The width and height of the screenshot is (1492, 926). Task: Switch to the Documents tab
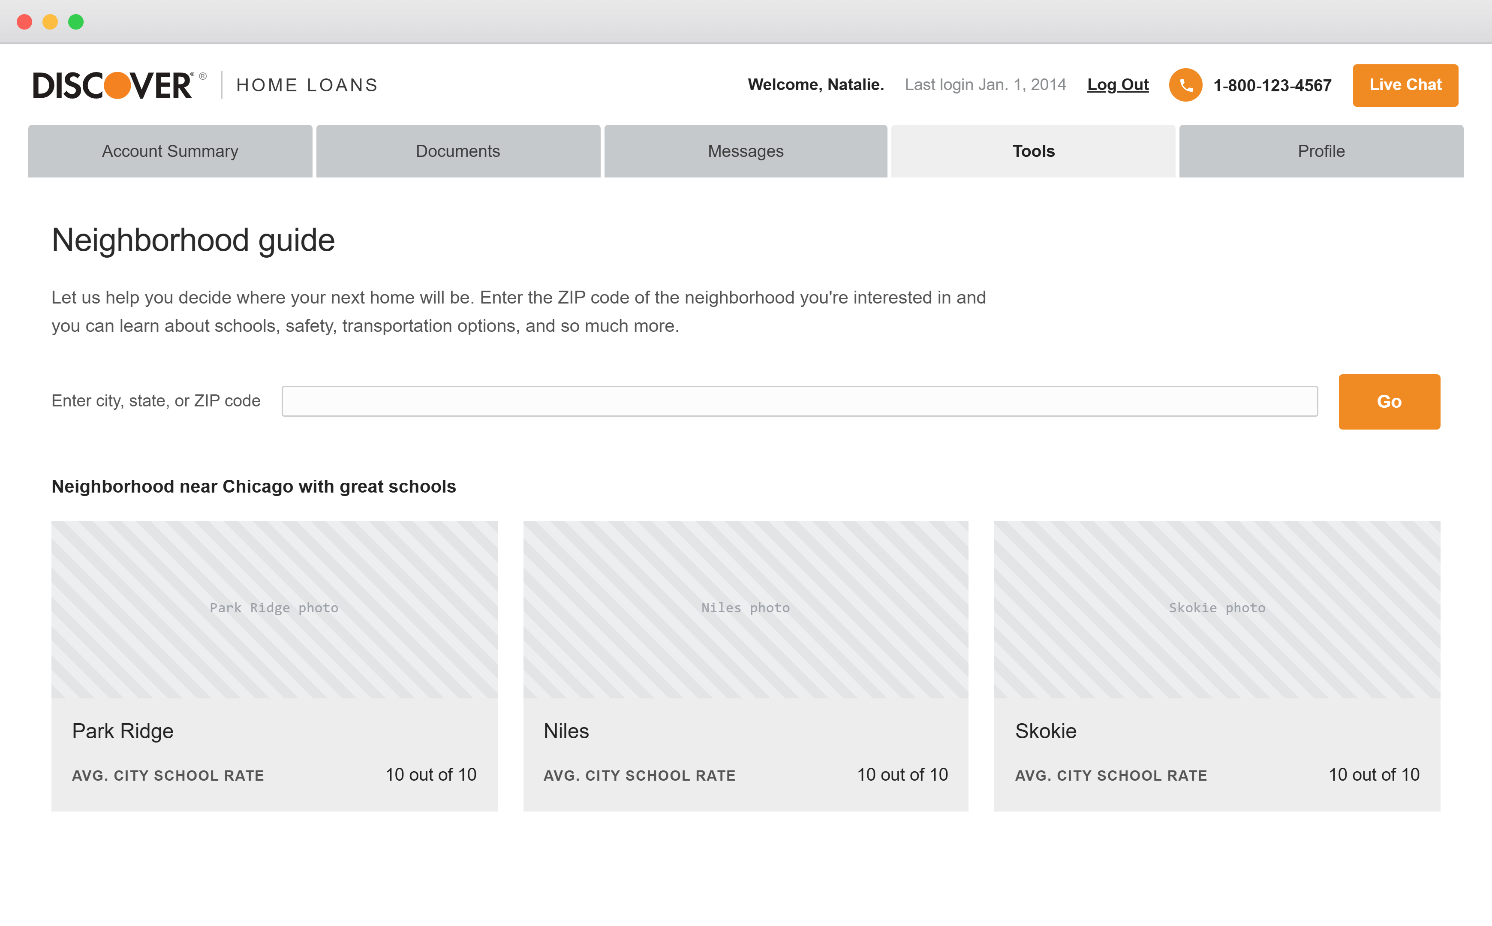[458, 151]
